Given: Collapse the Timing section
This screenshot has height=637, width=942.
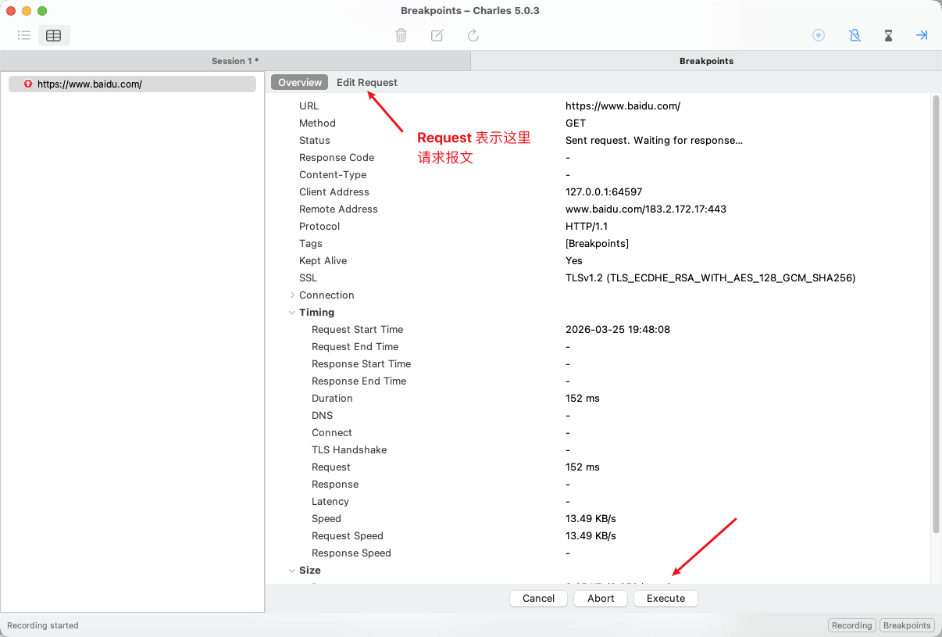Looking at the screenshot, I should click(292, 313).
